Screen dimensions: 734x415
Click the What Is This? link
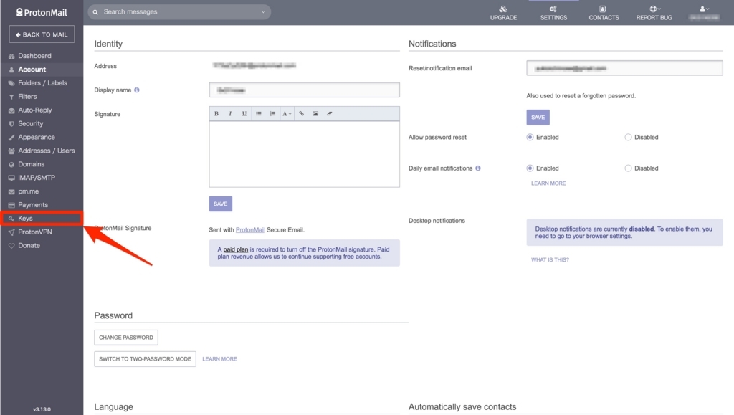click(550, 259)
